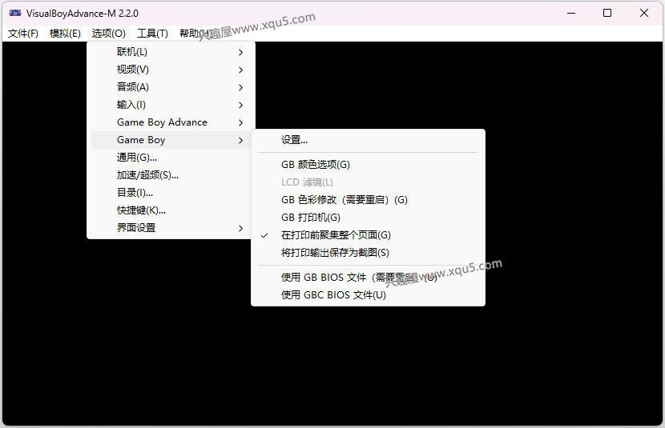Click the VisualBoyAdvance-M title bar icon

click(x=15, y=13)
